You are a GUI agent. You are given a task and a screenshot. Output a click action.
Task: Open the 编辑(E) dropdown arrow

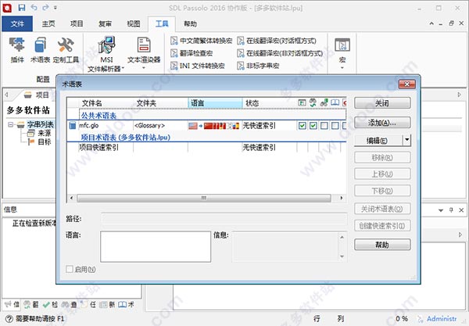406,140
